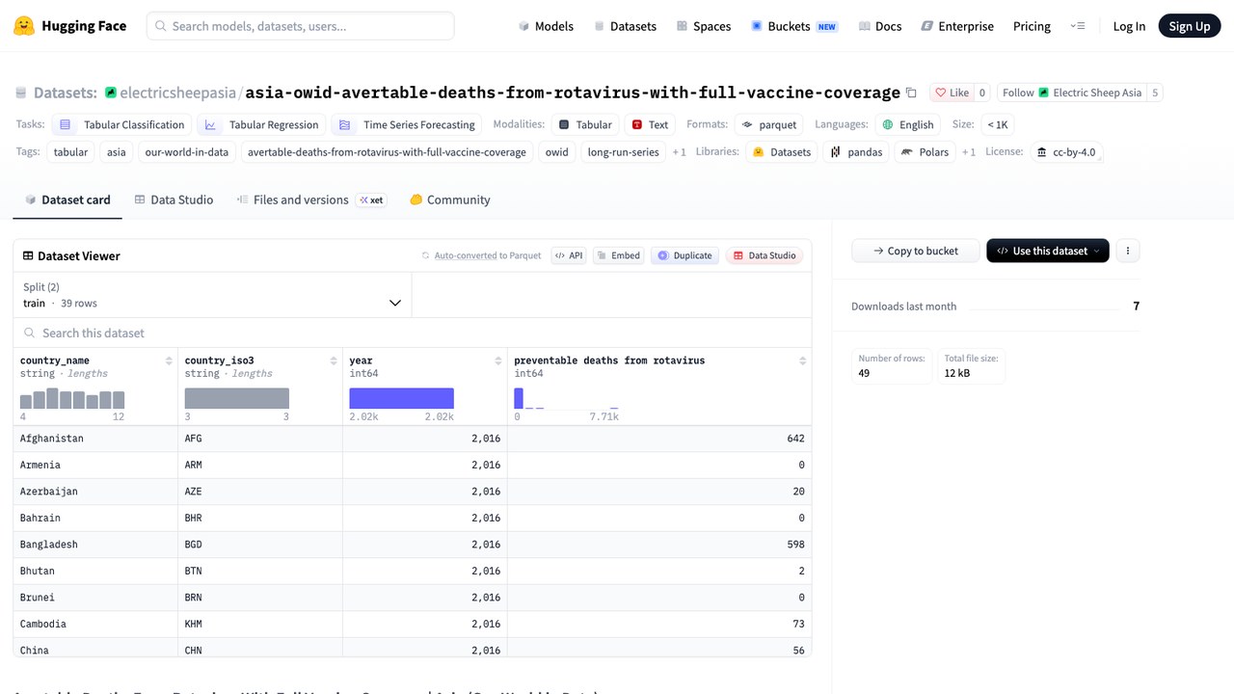Screen dimensions: 1234x694
Task: Like the dataset with the heart button
Action: point(952,93)
